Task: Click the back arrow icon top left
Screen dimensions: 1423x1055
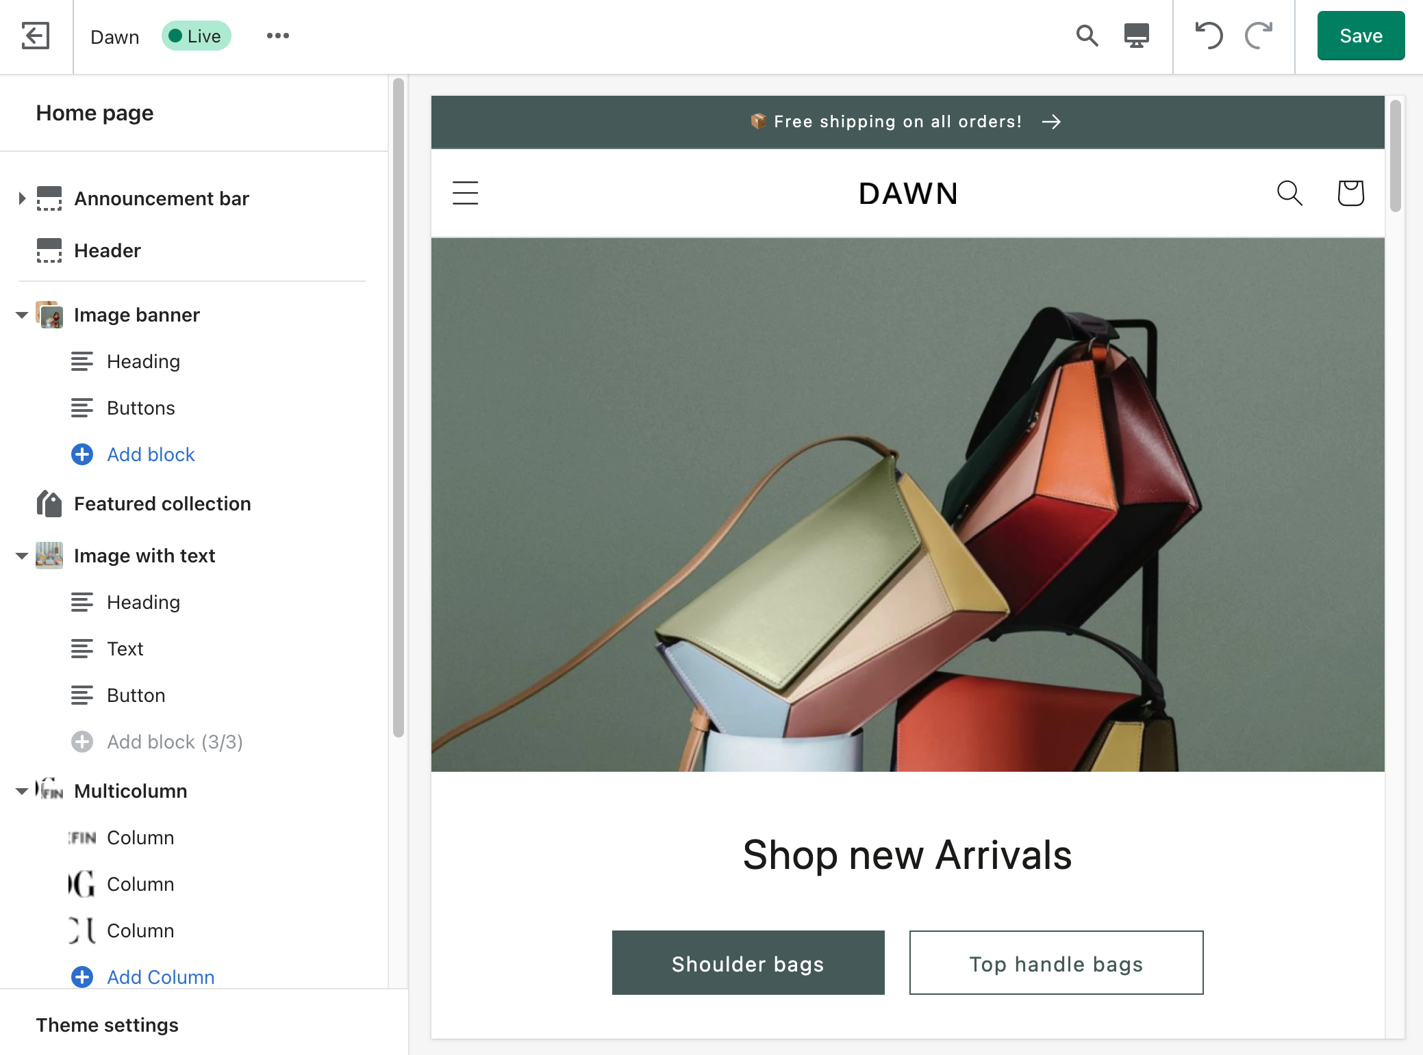Action: 34,34
